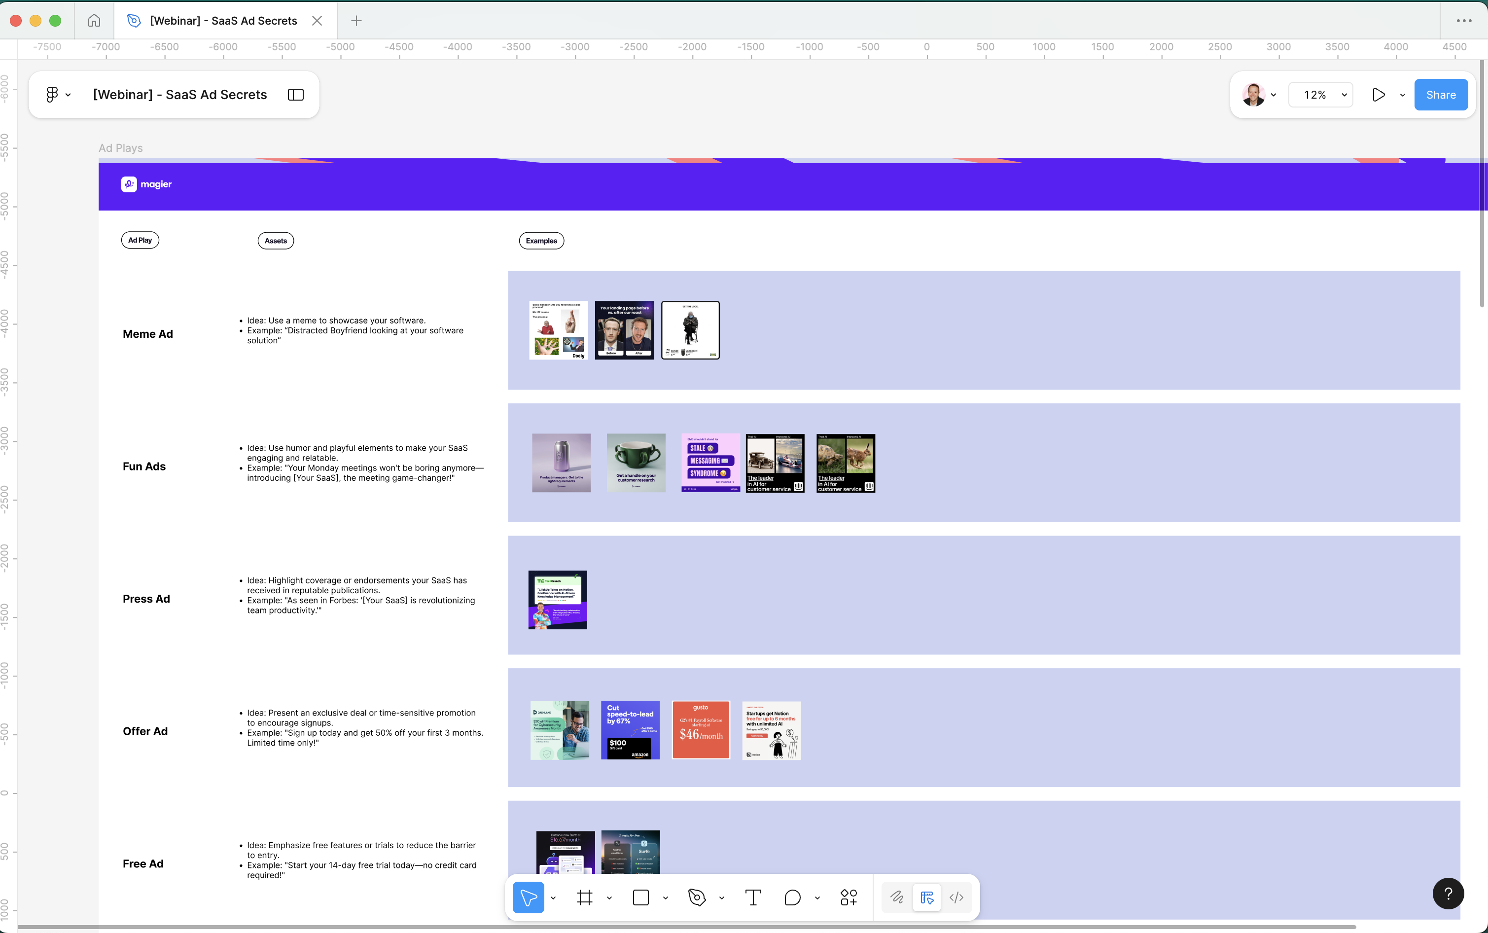The image size is (1488, 933).
Task: Start presentation with the play icon
Action: [1378, 94]
